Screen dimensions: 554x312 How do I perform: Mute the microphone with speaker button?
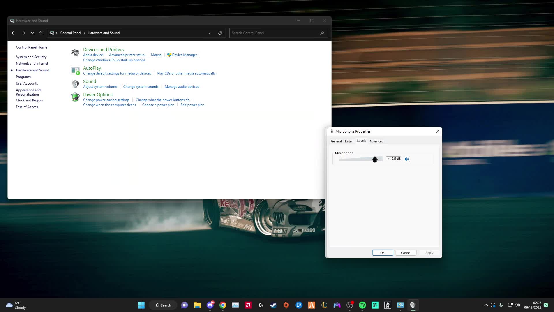(x=407, y=159)
